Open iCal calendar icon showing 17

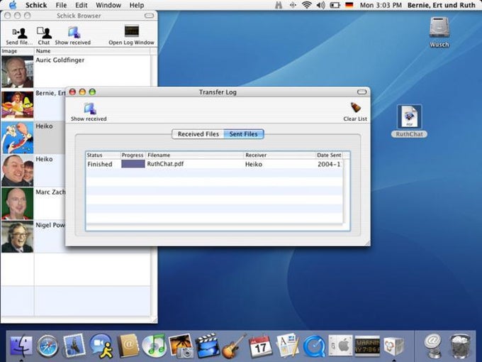coord(261,346)
